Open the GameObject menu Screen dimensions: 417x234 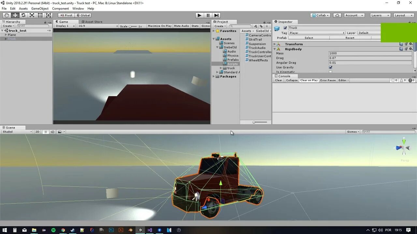[40, 8]
